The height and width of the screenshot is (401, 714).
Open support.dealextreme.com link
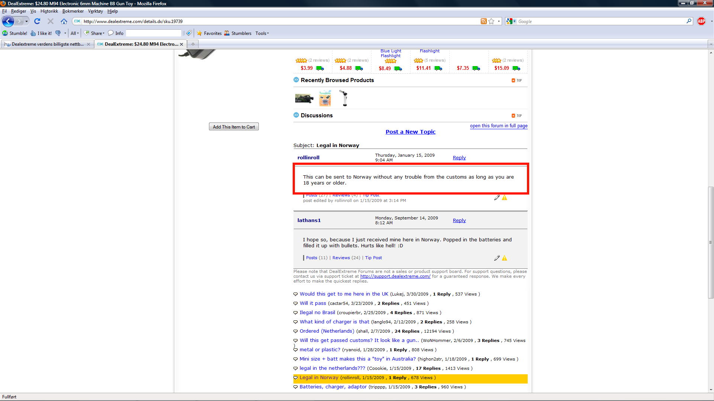[x=395, y=276]
